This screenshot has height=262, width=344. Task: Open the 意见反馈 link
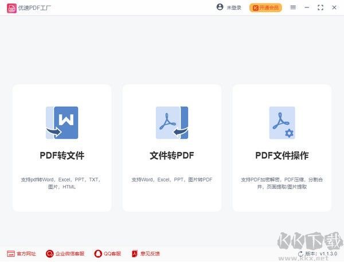point(150,253)
